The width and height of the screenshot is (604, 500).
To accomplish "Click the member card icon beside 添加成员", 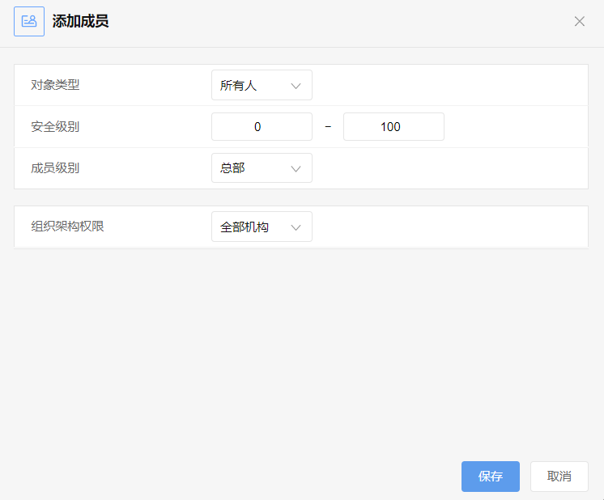I will 29,22.
